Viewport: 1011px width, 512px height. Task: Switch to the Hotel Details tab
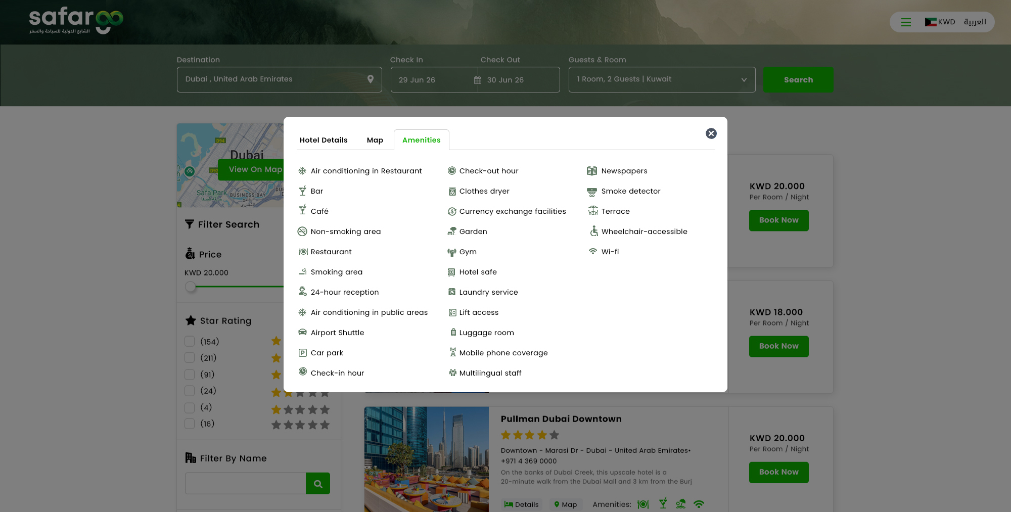[x=324, y=140]
